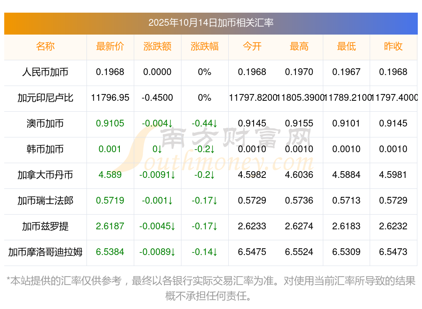Click high value 4.6036
Screen dimensions: 422x309
[x=299, y=175]
